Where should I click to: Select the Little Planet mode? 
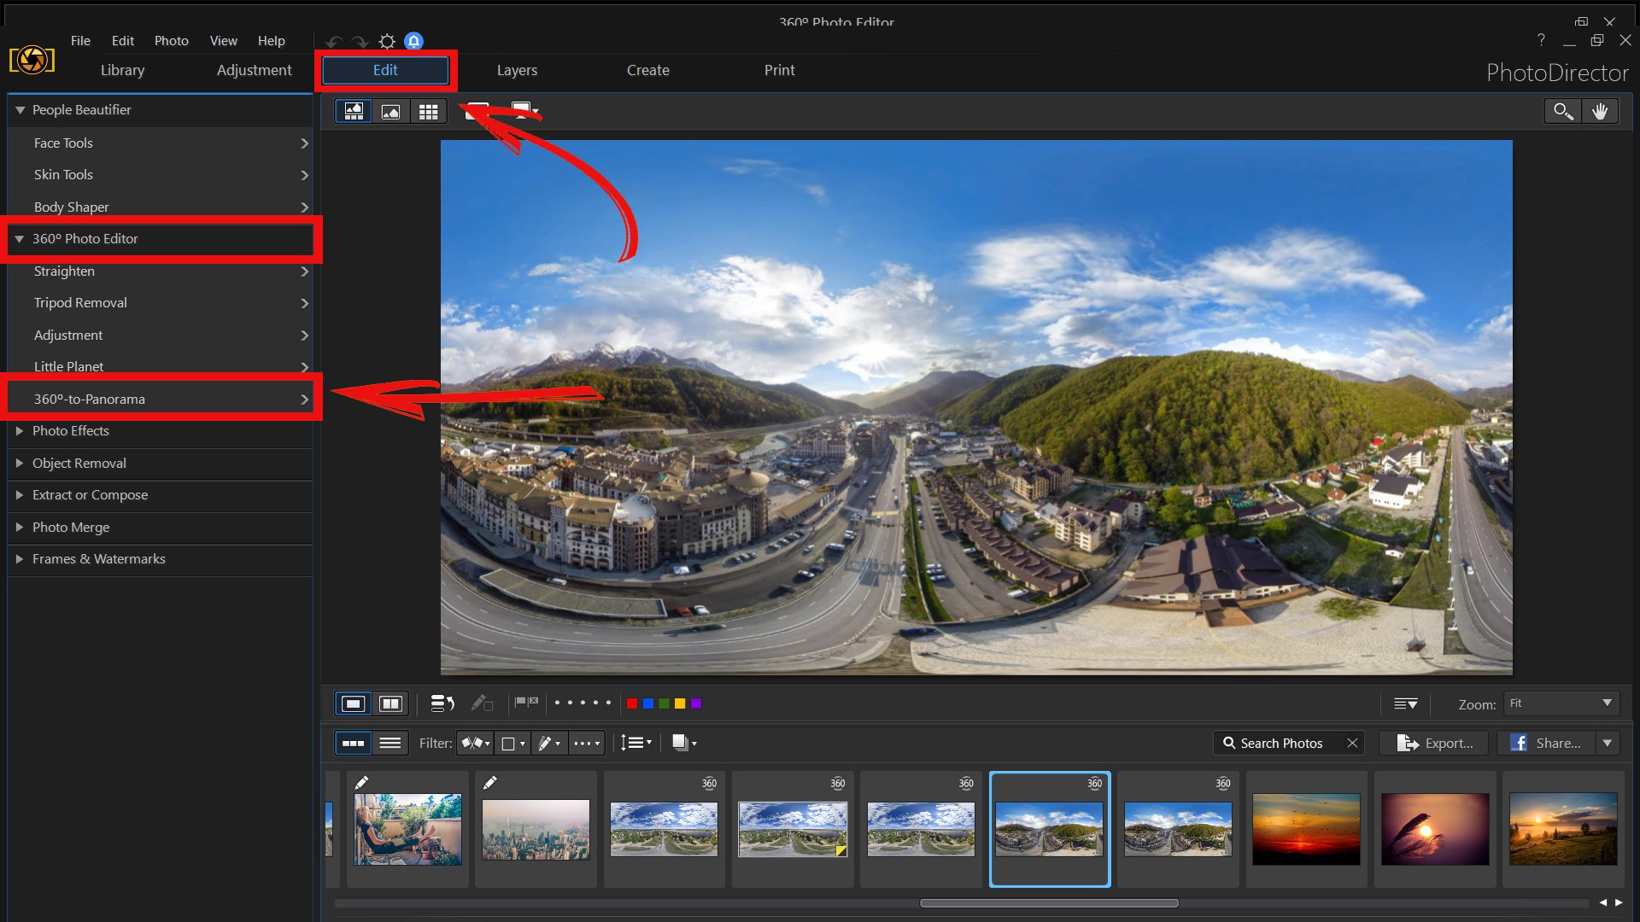[68, 366]
